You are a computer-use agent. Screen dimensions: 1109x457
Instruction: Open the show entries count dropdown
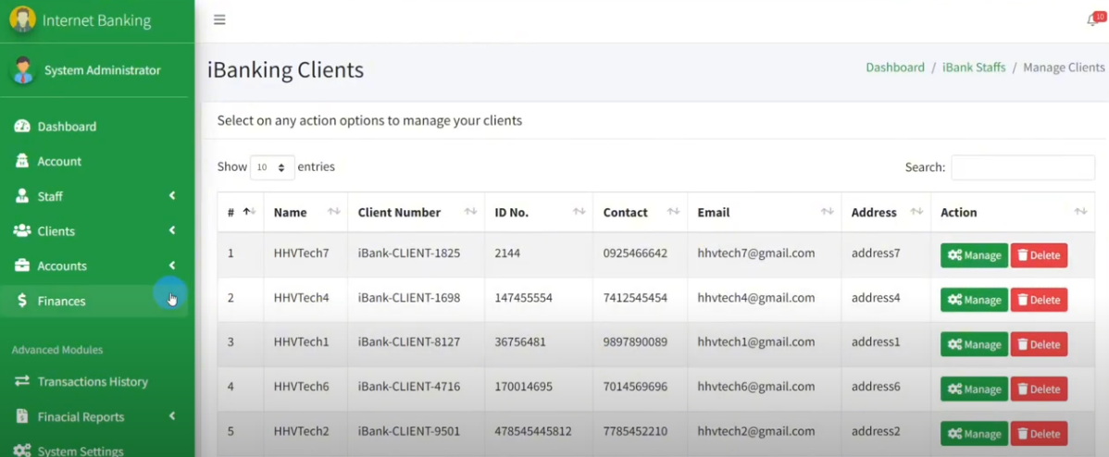272,167
